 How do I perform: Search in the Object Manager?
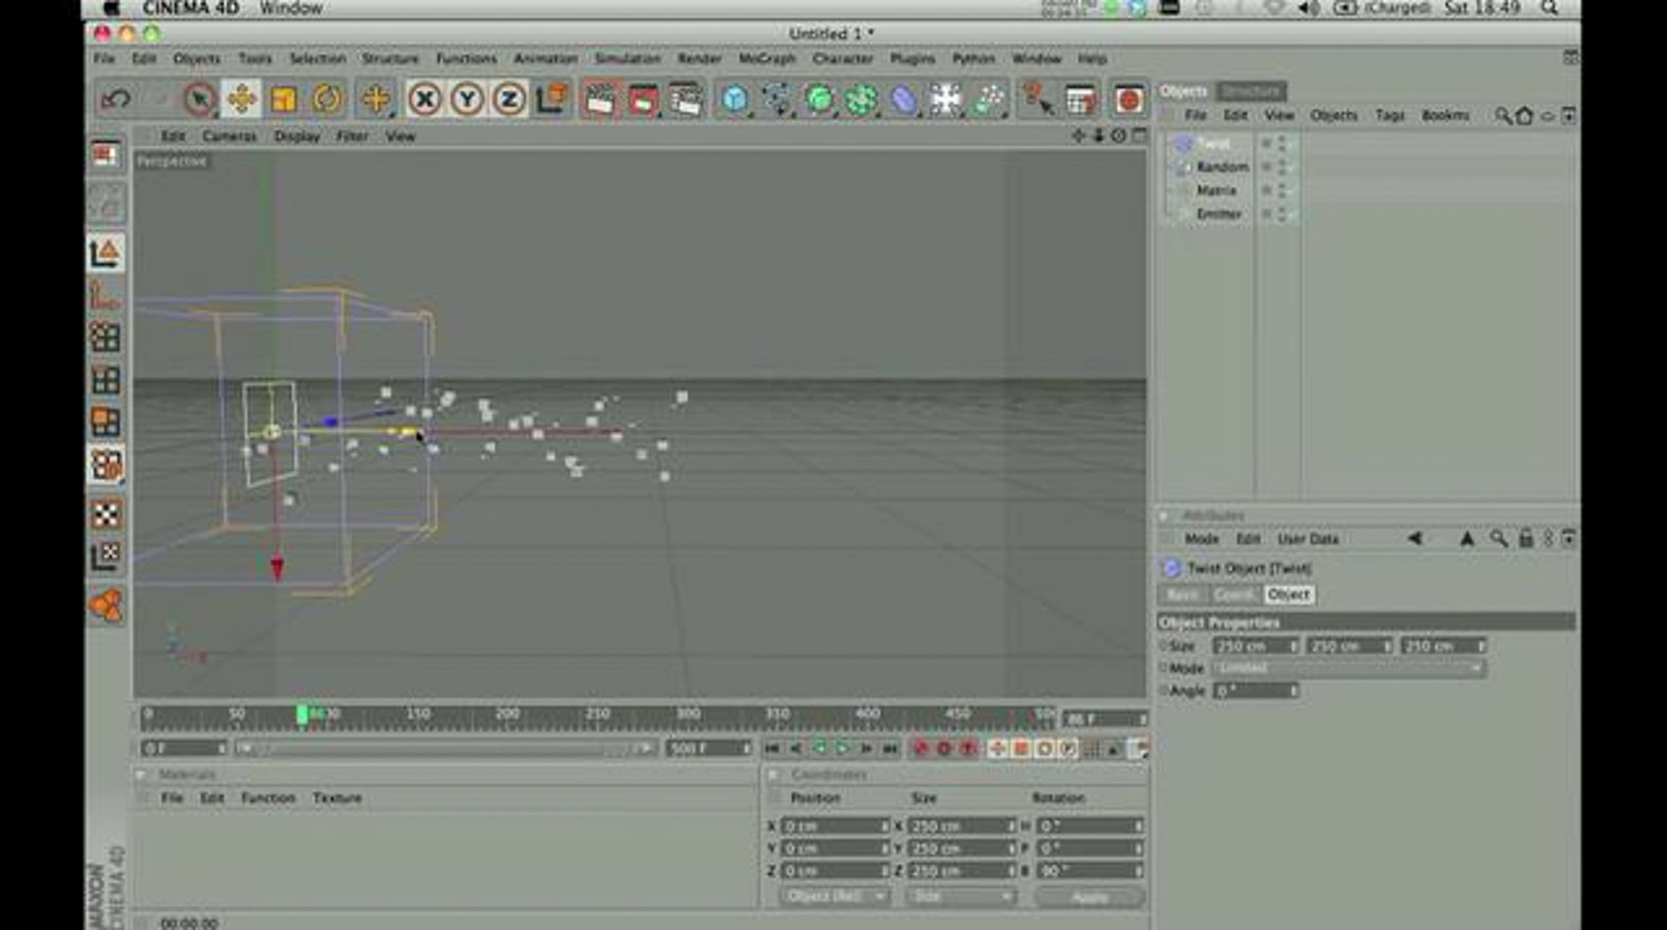pyautogui.click(x=1502, y=115)
